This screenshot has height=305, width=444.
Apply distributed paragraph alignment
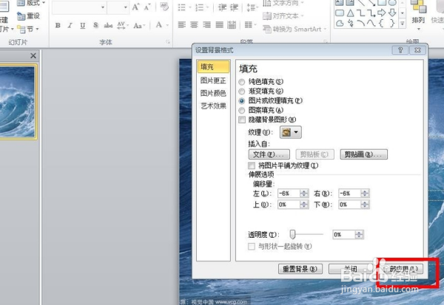pos(232,25)
